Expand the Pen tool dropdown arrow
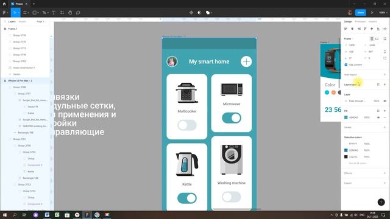 48,13
